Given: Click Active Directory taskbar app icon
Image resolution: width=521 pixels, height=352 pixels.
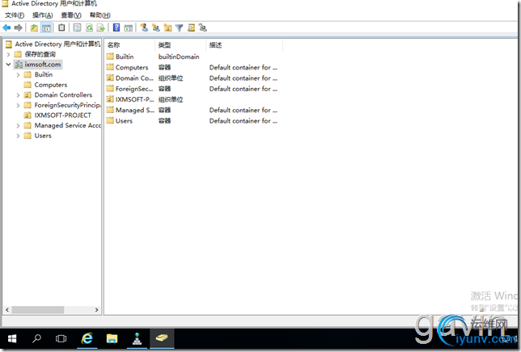Looking at the screenshot, I should tap(162, 339).
